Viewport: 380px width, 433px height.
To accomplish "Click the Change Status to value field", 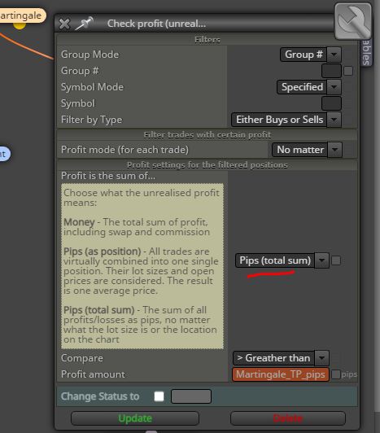I will (191, 396).
